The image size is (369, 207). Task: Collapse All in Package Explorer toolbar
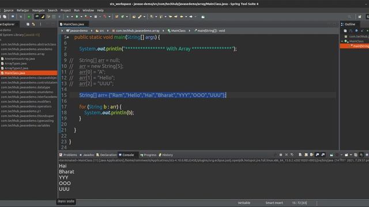(x=28, y=24)
